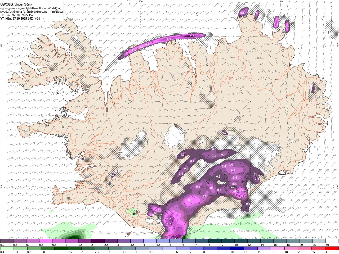Viewport: 339px width, 254px height.
Task: Pick upper legend swatch labeled 25
Action: pos(319,241)
